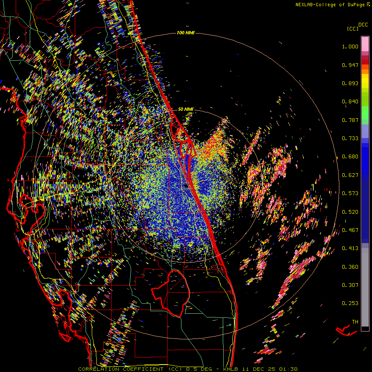Click the 0.680 scale value
This screenshot has height=372, width=372.
pyautogui.click(x=350, y=157)
